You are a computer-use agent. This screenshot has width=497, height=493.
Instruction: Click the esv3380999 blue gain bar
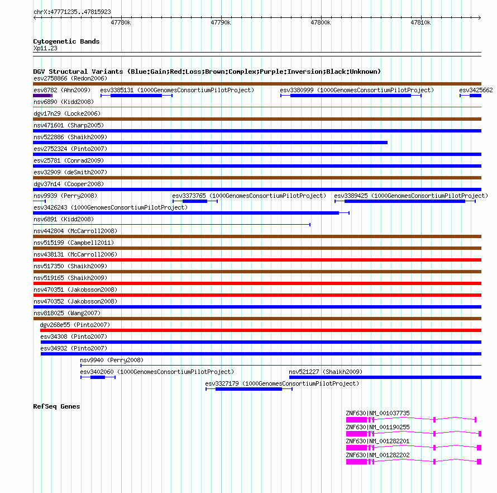(351, 96)
